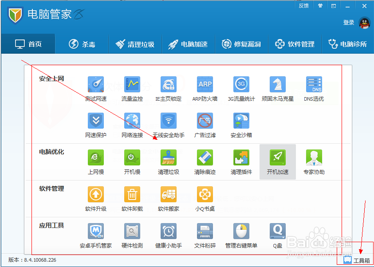Open the 上网慢 troubleshooting tool
Viewport: 374px width, 267px height.
(x=96, y=162)
